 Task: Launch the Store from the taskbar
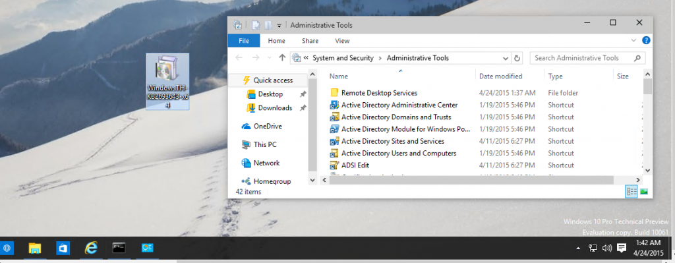63,248
